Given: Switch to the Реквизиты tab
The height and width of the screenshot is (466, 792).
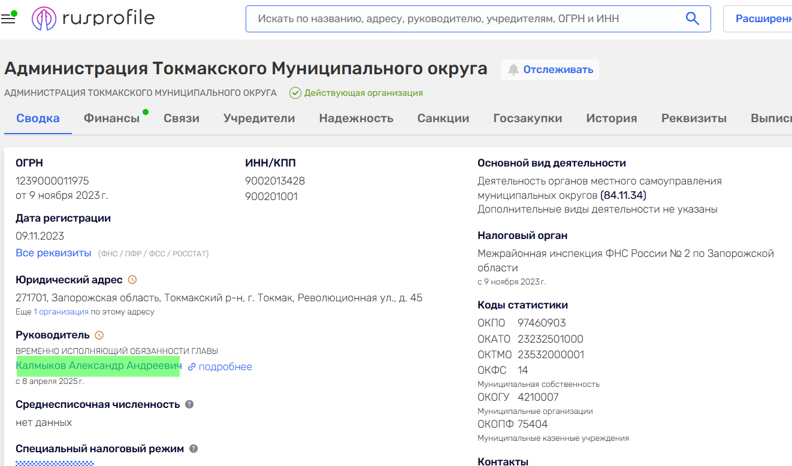Looking at the screenshot, I should click(x=693, y=118).
